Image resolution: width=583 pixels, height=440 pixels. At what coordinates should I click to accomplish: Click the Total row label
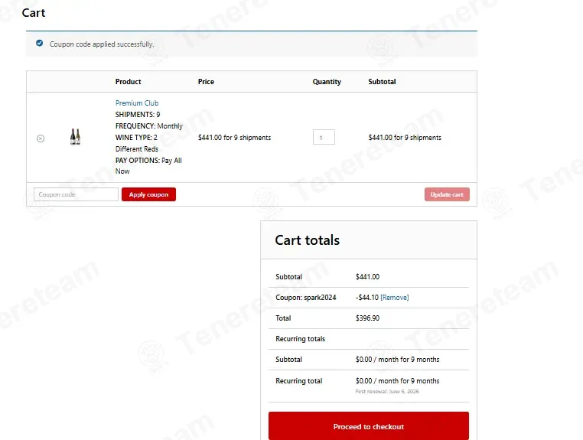[x=283, y=318]
